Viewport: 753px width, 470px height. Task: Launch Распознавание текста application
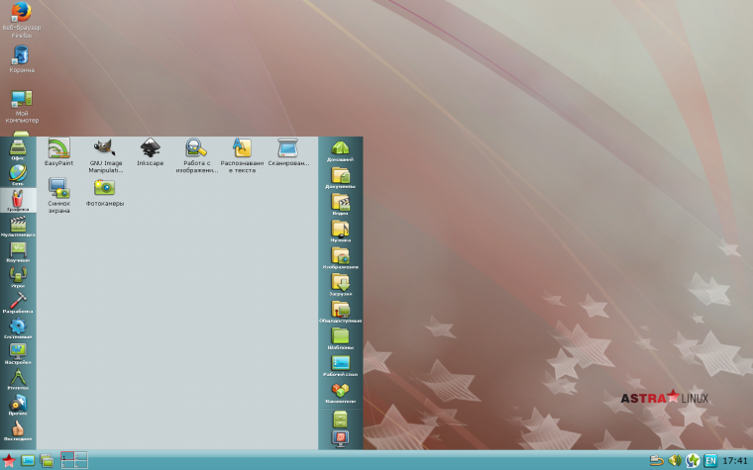click(242, 155)
